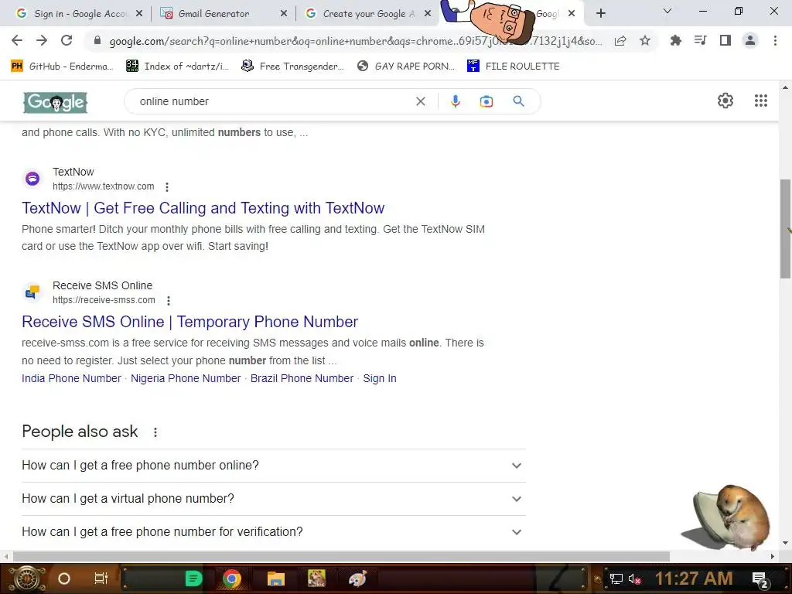Submit search with the magnifier icon
792x594 pixels.
click(518, 101)
